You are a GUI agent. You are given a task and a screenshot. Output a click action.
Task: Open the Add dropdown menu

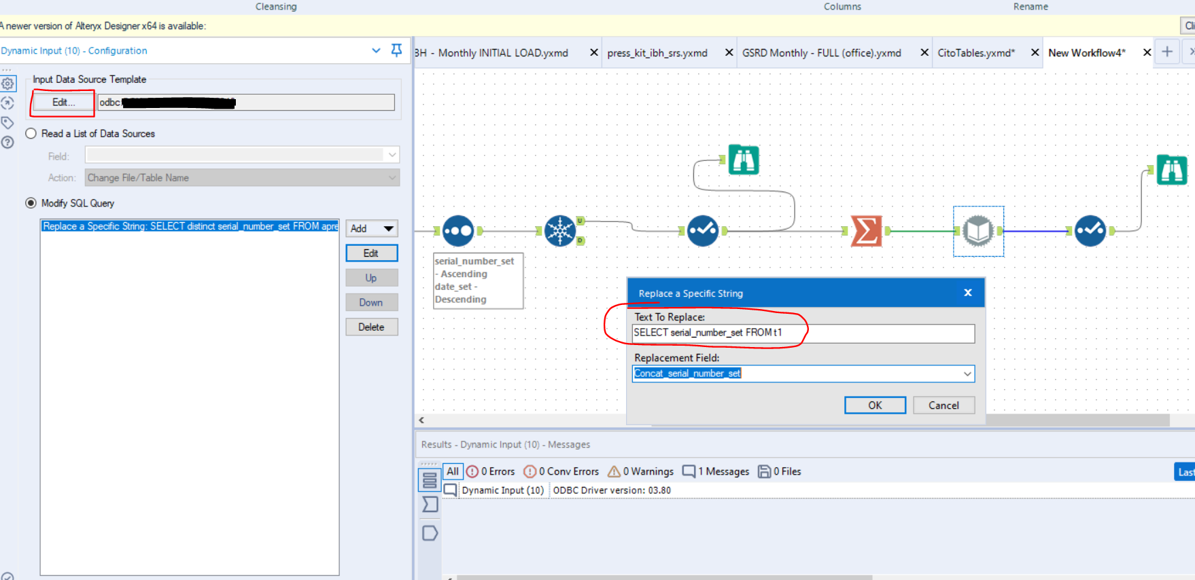[x=371, y=229]
